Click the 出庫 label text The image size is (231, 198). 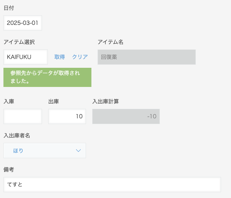tap(54, 101)
